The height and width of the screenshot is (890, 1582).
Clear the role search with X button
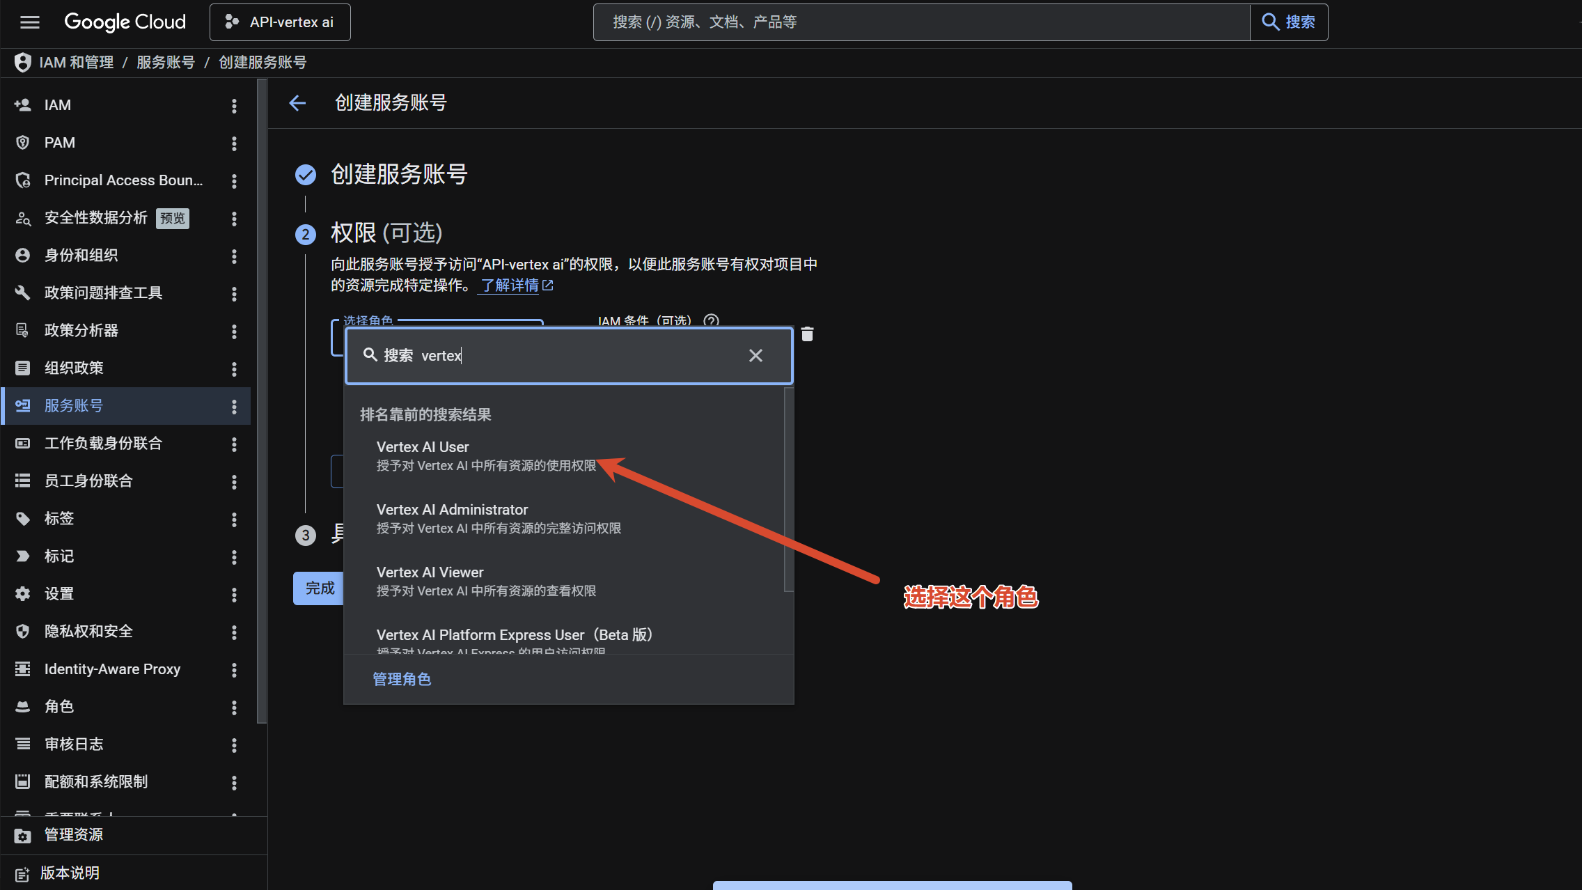(755, 356)
